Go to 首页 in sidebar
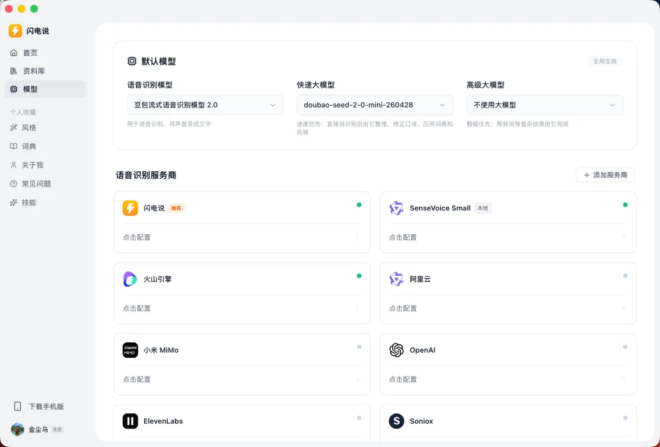This screenshot has height=447, width=660. (x=45, y=53)
